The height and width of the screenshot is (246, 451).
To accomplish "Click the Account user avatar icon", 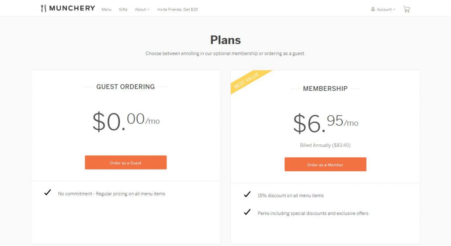I will point(373,9).
